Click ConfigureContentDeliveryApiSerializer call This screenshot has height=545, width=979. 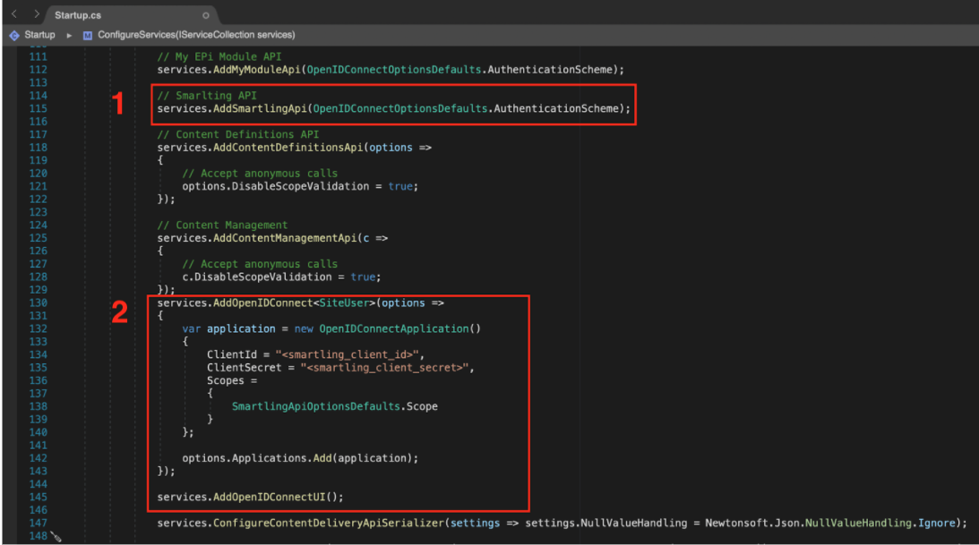coord(329,524)
